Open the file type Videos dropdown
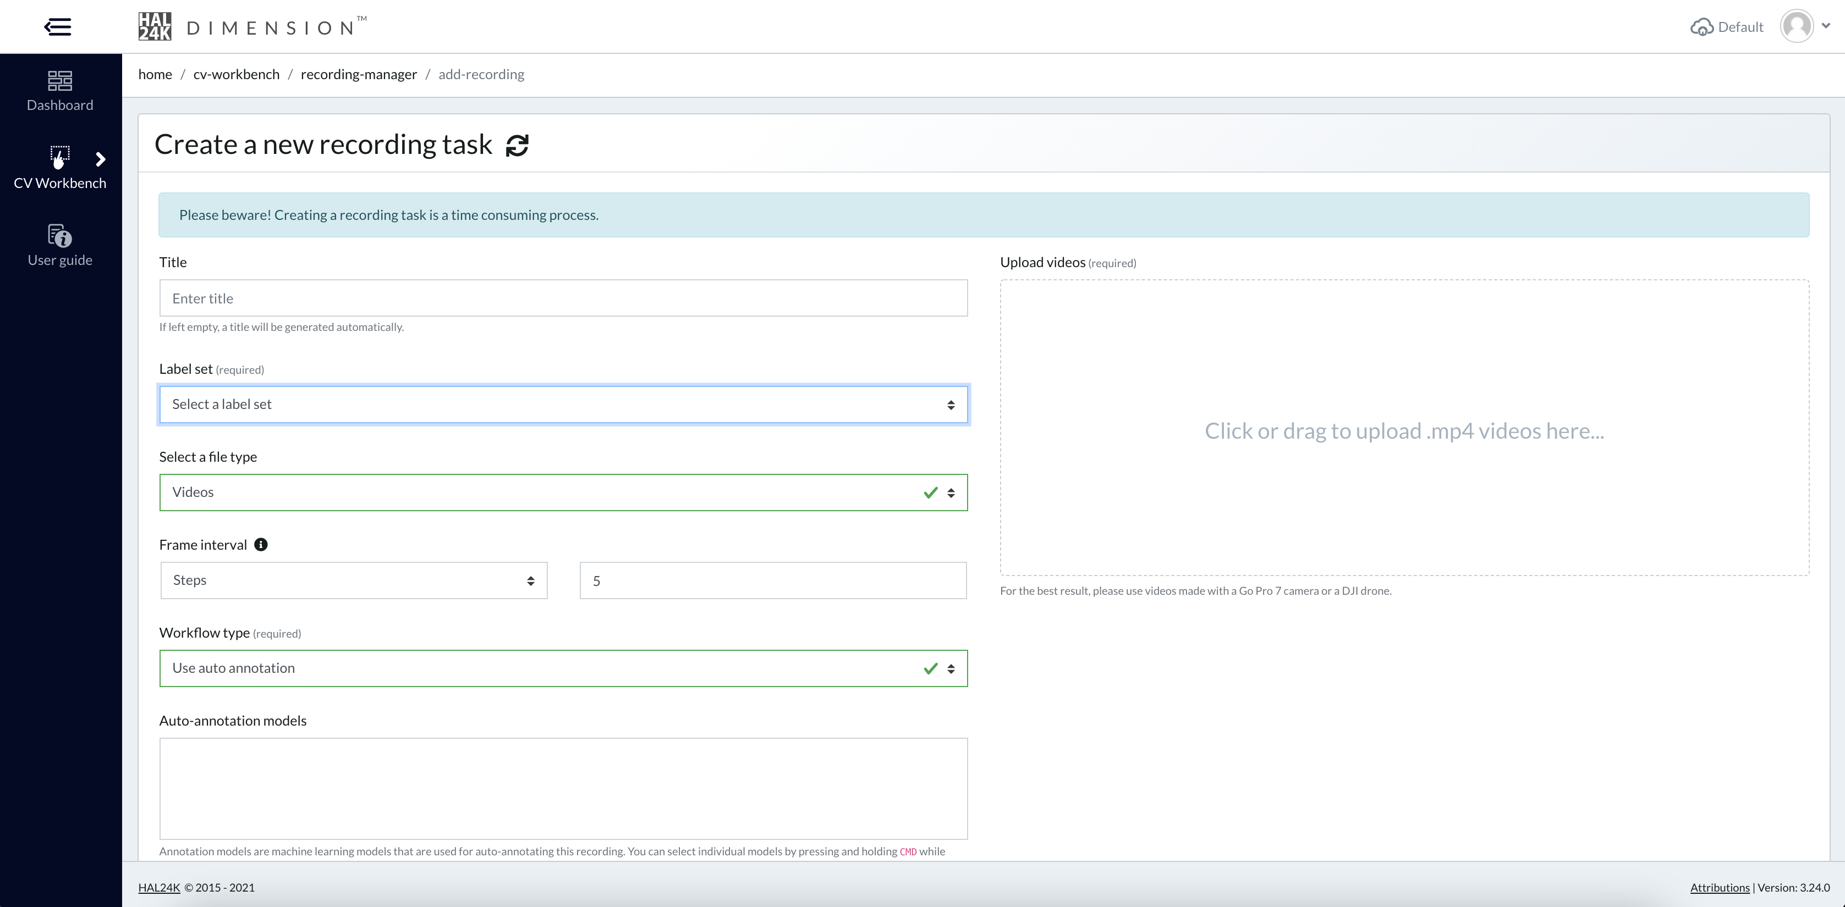This screenshot has height=907, width=1845. tap(563, 493)
